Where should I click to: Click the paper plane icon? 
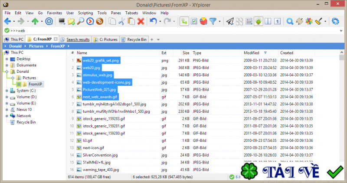[230, 21]
